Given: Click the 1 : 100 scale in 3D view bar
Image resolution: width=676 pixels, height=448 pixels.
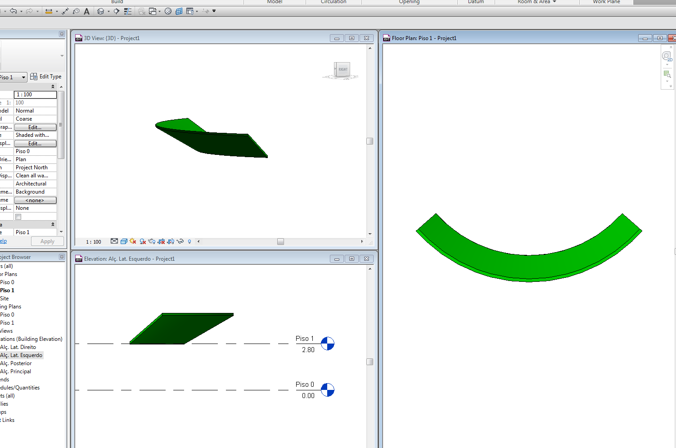Looking at the screenshot, I should click(x=94, y=242).
